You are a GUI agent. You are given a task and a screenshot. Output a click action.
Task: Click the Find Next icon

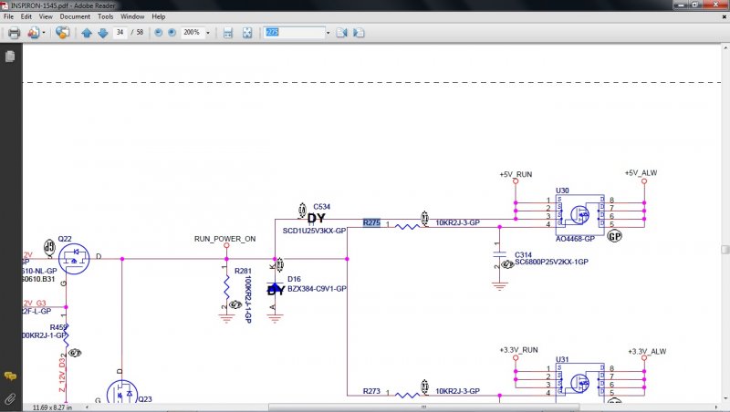point(359,33)
